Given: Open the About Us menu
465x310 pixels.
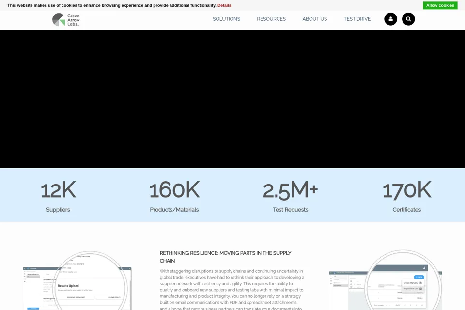Looking at the screenshot, I should point(315,19).
